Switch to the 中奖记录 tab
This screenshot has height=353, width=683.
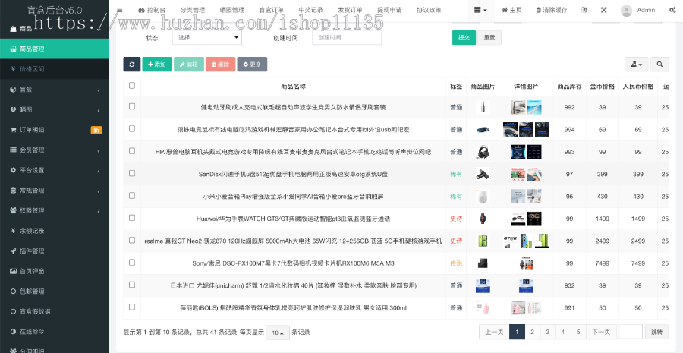point(310,10)
